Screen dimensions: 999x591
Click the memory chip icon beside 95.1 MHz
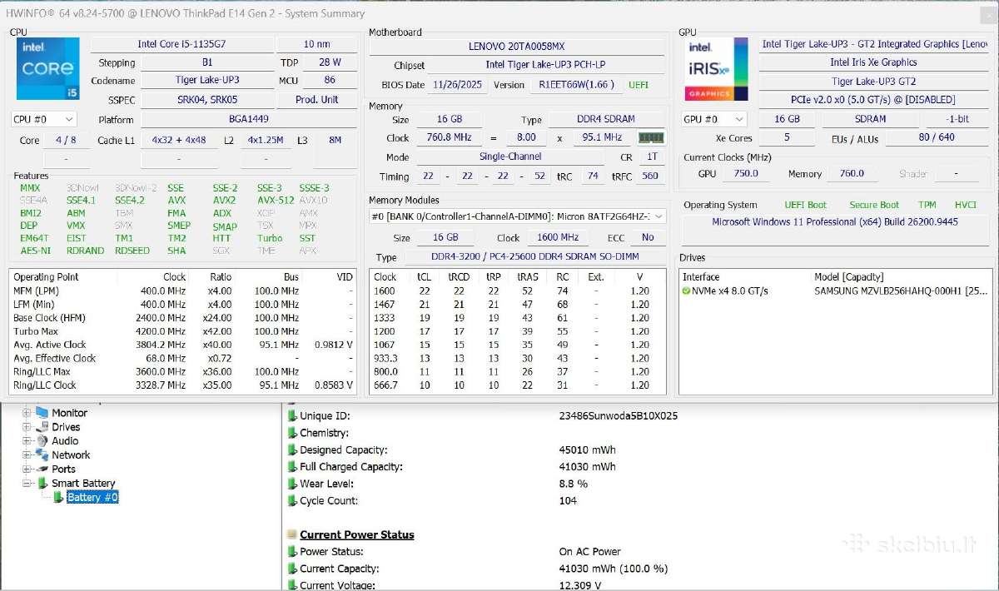point(651,137)
